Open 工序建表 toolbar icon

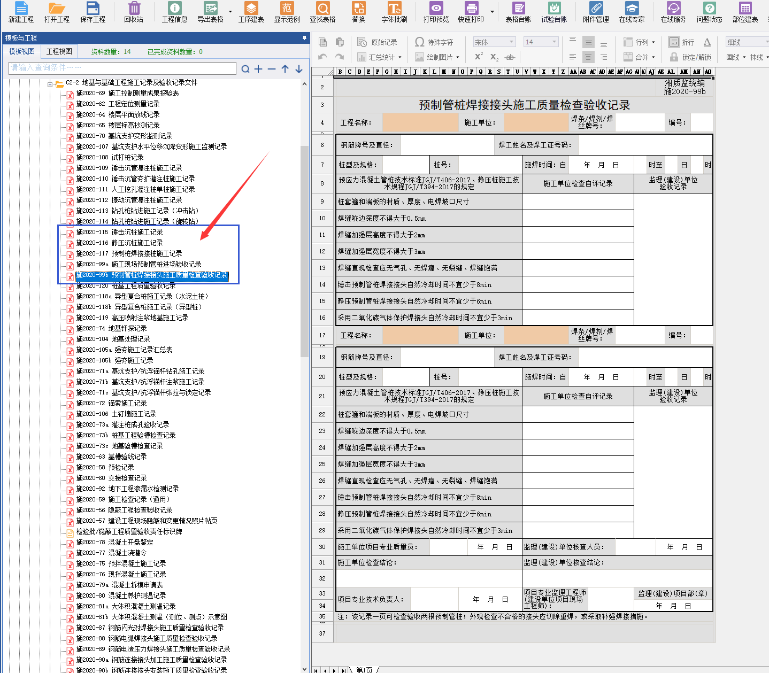[x=251, y=12]
